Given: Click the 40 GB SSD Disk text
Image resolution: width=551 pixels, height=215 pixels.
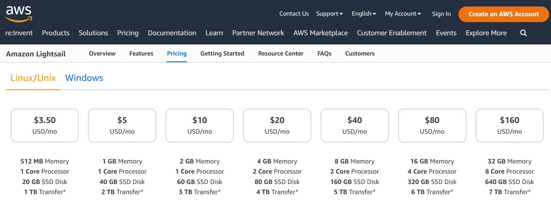Looking at the screenshot, I should (x=122, y=182).
